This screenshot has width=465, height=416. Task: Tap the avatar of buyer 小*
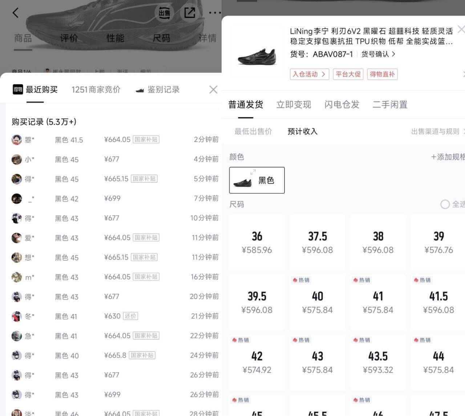point(17,159)
